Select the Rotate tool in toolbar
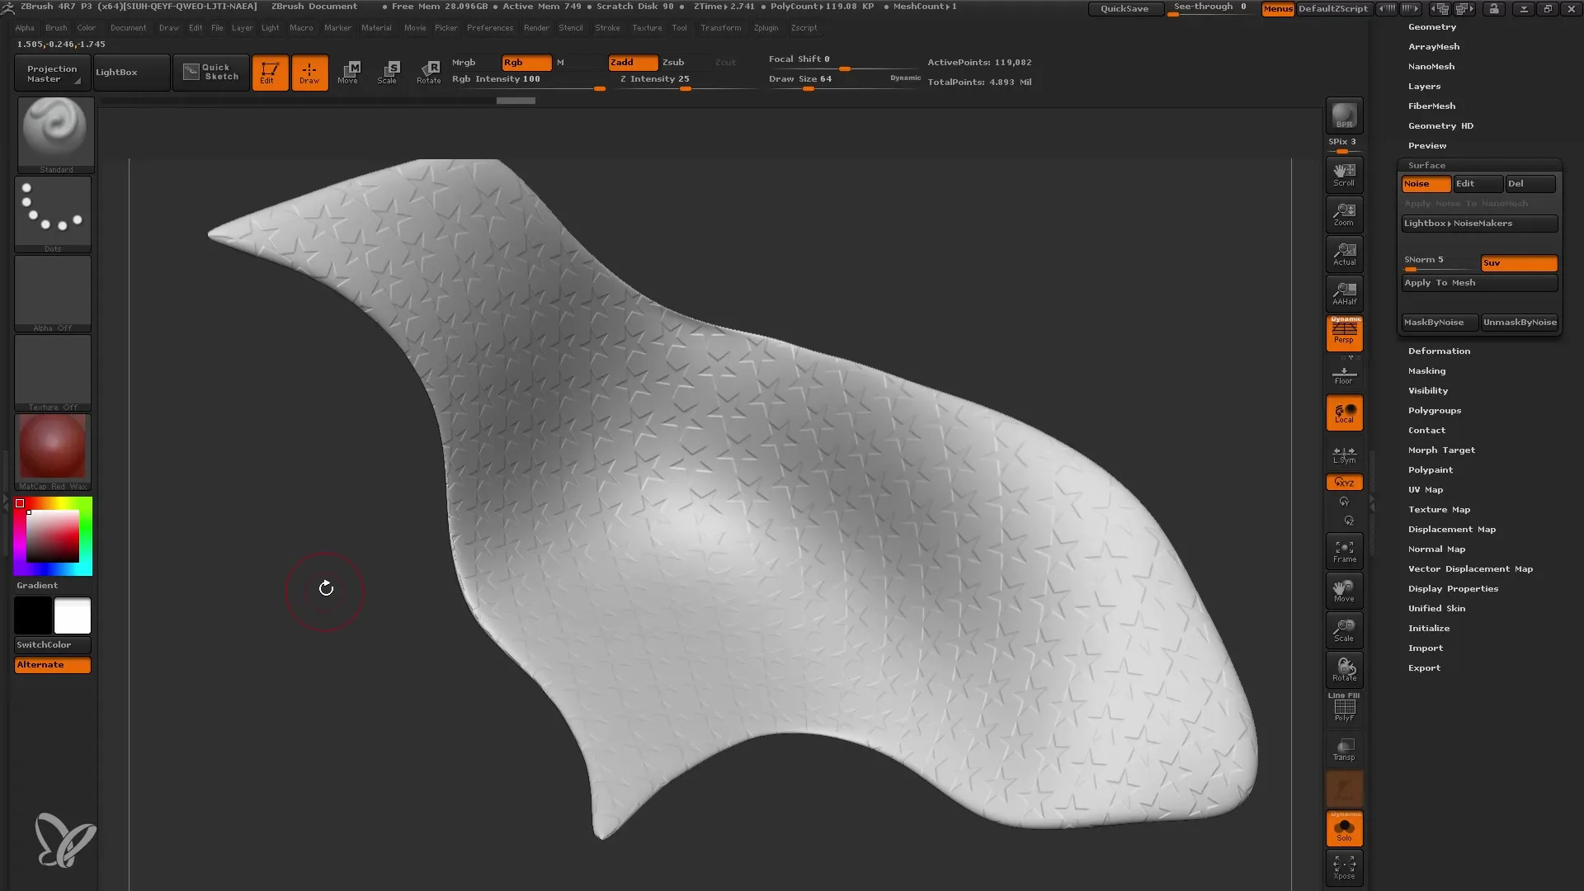1584x891 pixels. coord(429,71)
